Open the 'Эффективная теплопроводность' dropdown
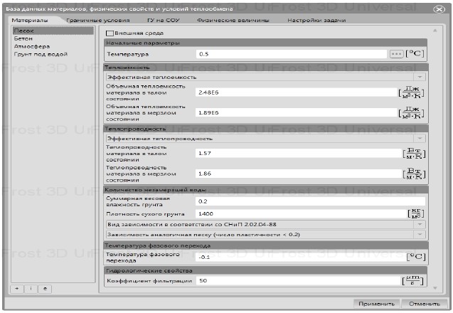 point(265,139)
